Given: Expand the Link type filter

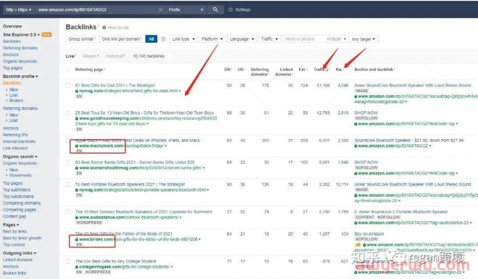Looking at the screenshot, I should tap(183, 39).
